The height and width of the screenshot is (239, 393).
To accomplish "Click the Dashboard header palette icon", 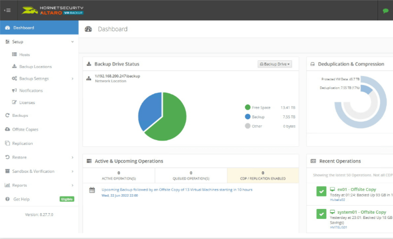I will [88, 29].
